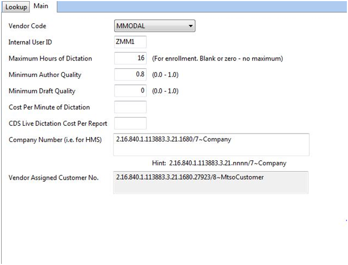The image size is (348, 265).
Task: Click the Company Number text box
Action: click(x=211, y=144)
